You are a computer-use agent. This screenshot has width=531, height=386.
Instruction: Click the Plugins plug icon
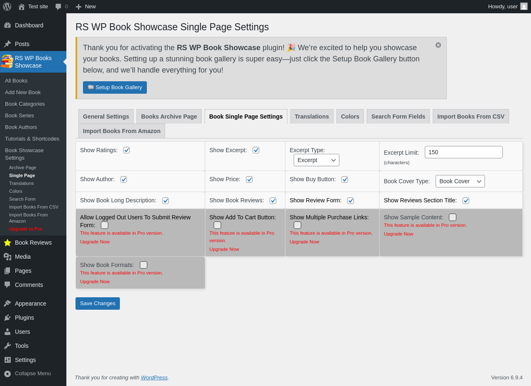point(7,318)
